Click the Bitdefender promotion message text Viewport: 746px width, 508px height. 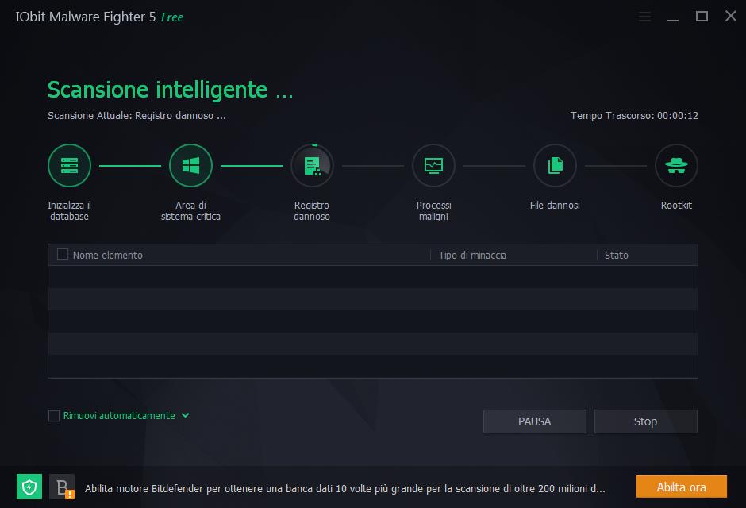344,488
